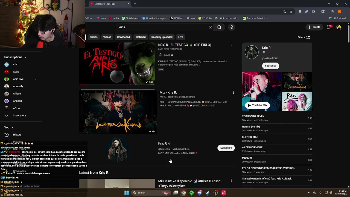The width and height of the screenshot is (350, 197).
Task: Open the purple extension icon in Chrome toolbar
Action: (307, 11)
